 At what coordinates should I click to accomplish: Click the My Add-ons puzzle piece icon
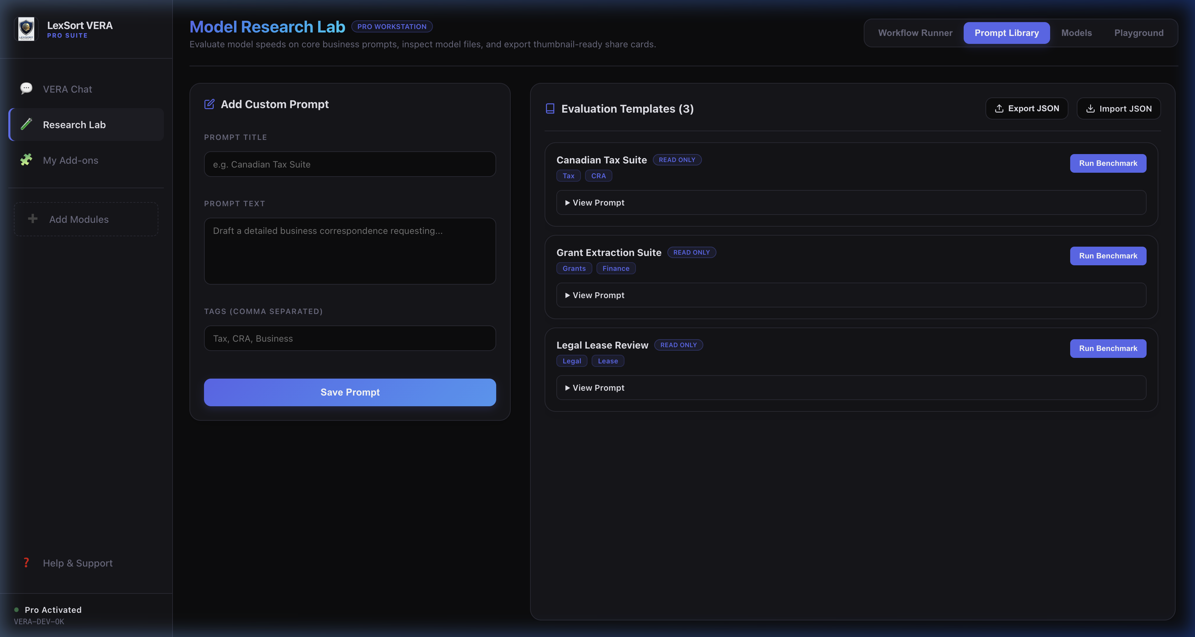[26, 160]
